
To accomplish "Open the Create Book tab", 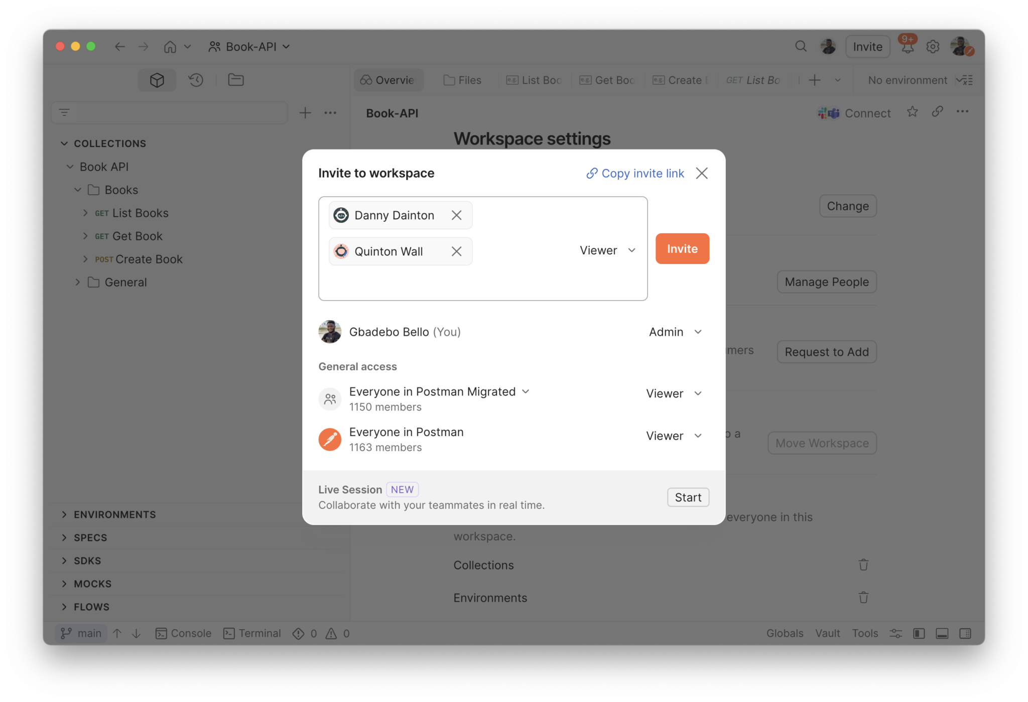I will (x=680, y=80).
